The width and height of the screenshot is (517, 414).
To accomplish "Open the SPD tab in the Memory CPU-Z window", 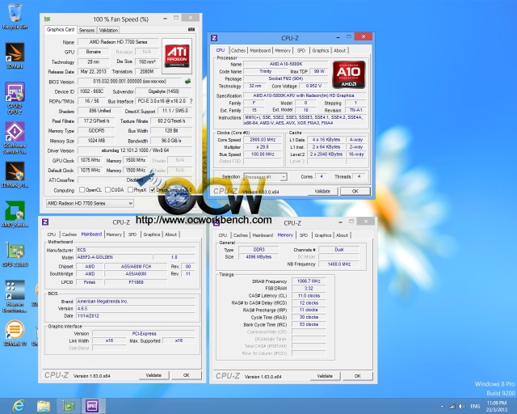I will [304, 235].
